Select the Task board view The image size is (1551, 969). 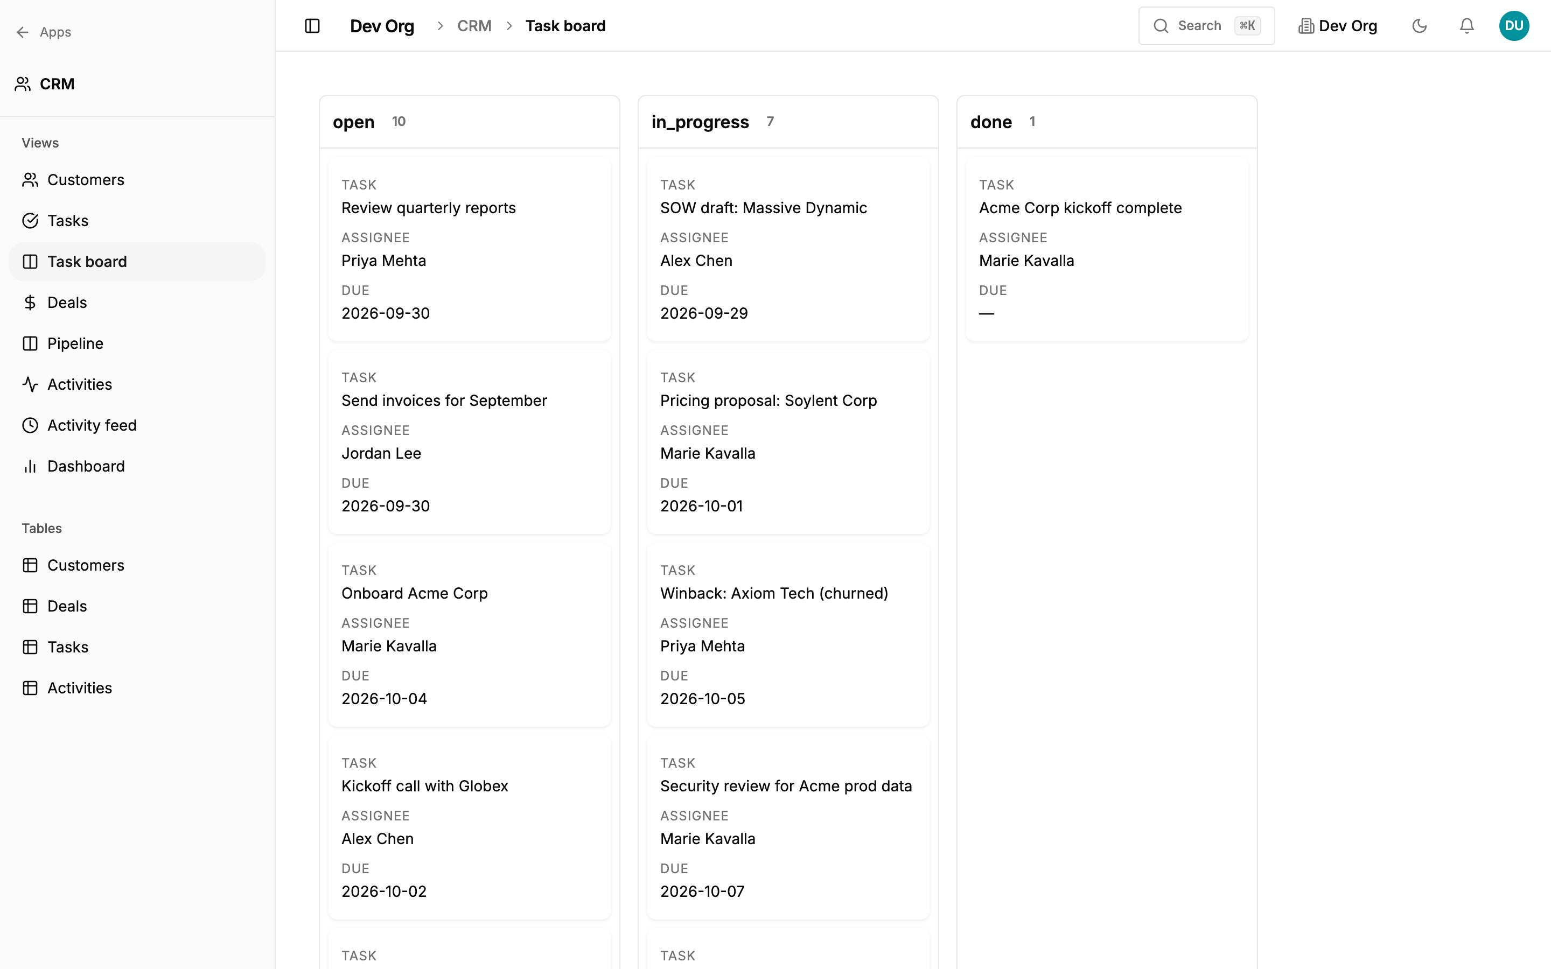[137, 262]
